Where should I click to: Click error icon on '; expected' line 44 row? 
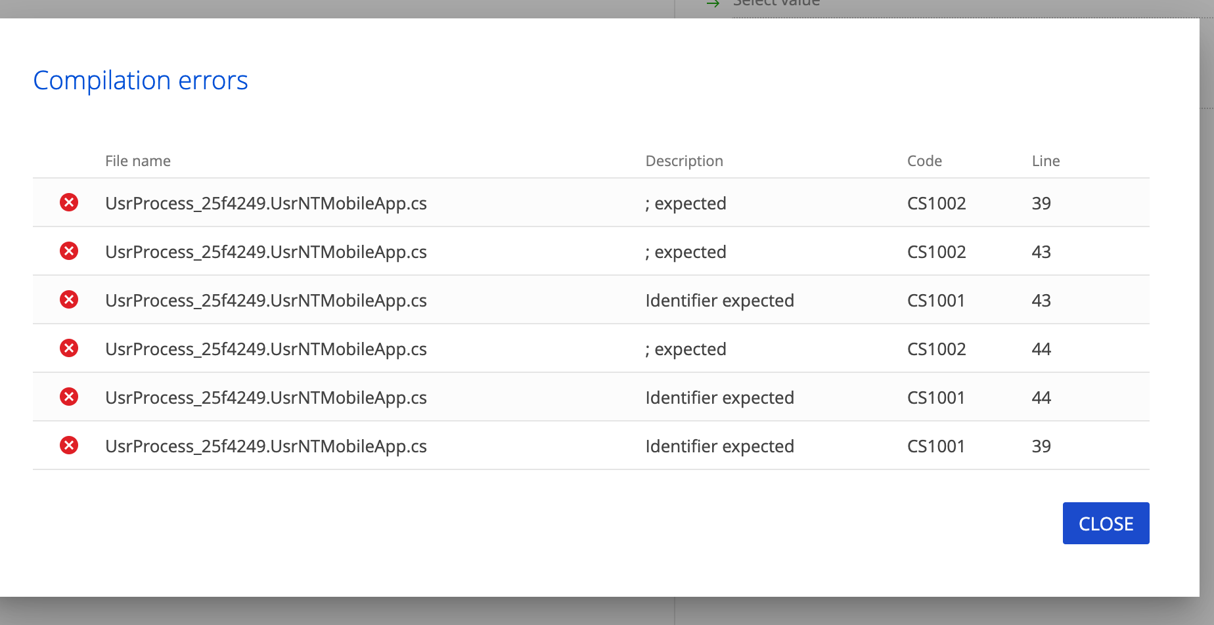click(x=69, y=348)
